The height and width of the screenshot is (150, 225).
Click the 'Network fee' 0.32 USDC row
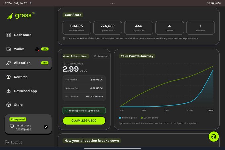[x=84, y=88]
